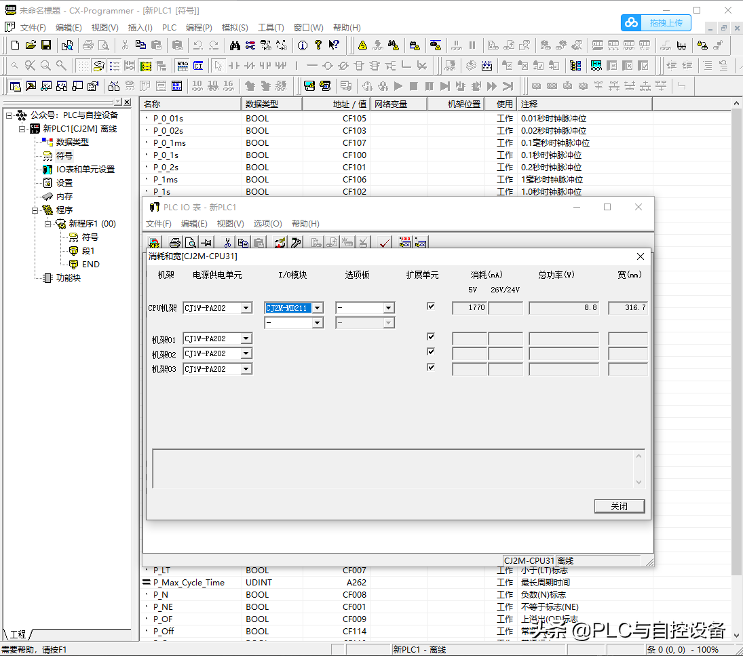Click the Save floppy disk icon
Screen dimensions: 743x656
pos(46,45)
